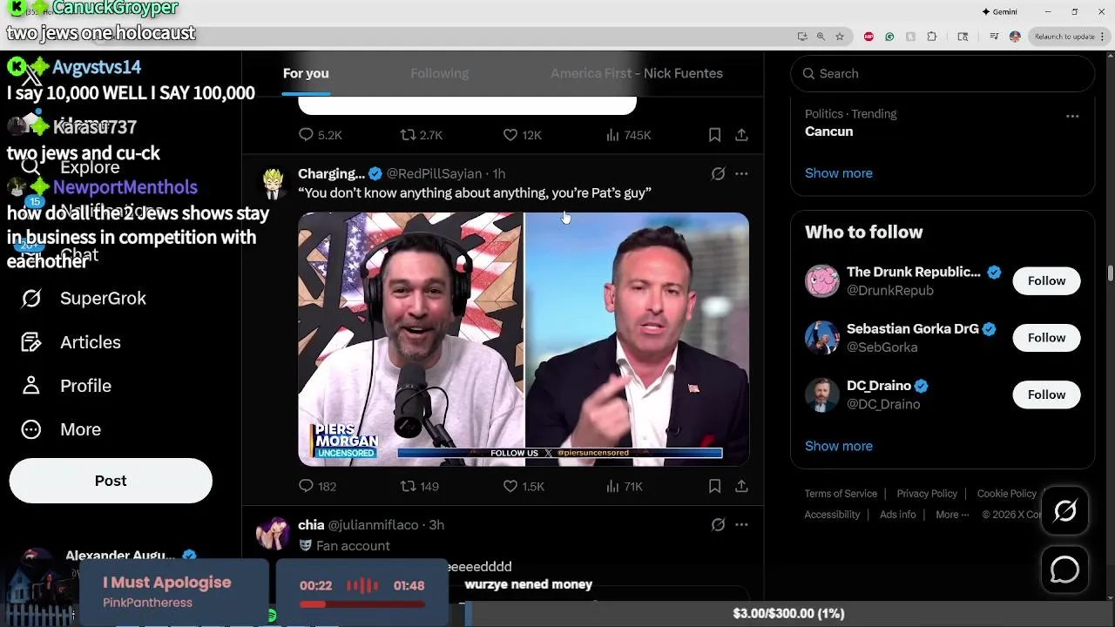
Task: Open the Chrome extensions puzzle icon
Action: point(932,37)
